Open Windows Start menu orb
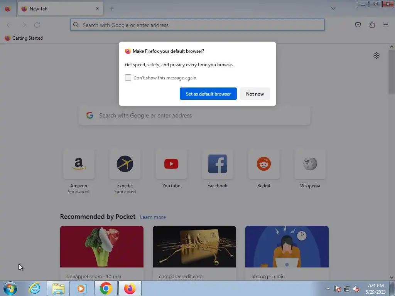 (10, 288)
